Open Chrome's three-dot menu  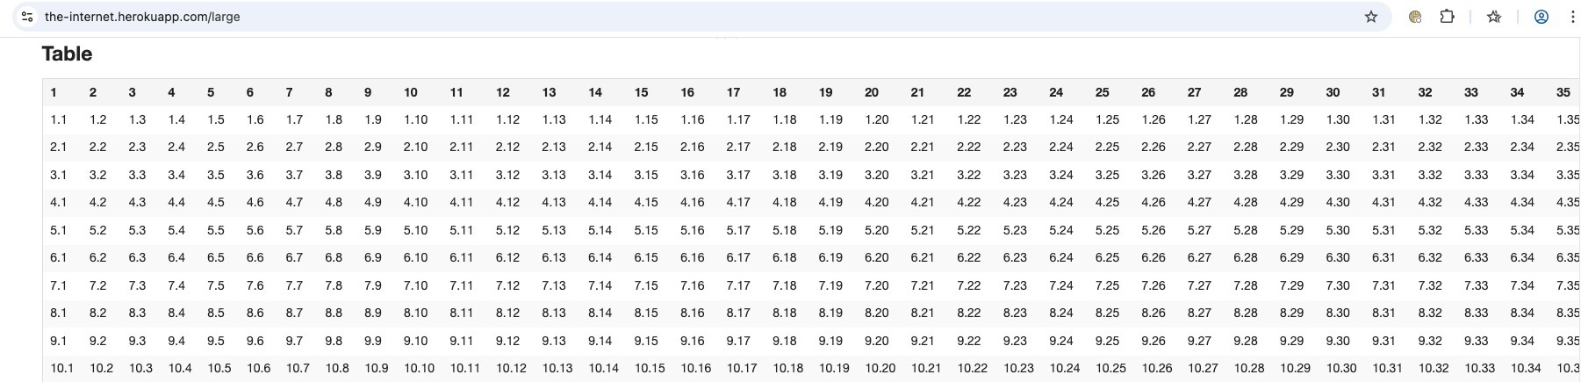click(x=1571, y=17)
